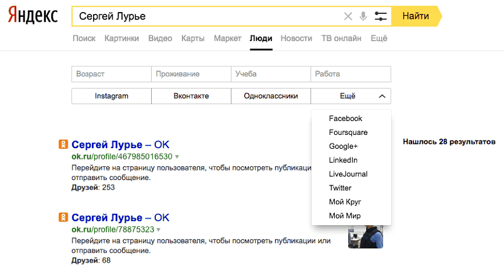
Task: Clear the search query with X icon
Action: coord(348,16)
